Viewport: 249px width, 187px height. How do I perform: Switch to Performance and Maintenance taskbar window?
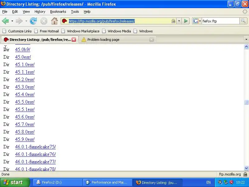(x=108, y=182)
